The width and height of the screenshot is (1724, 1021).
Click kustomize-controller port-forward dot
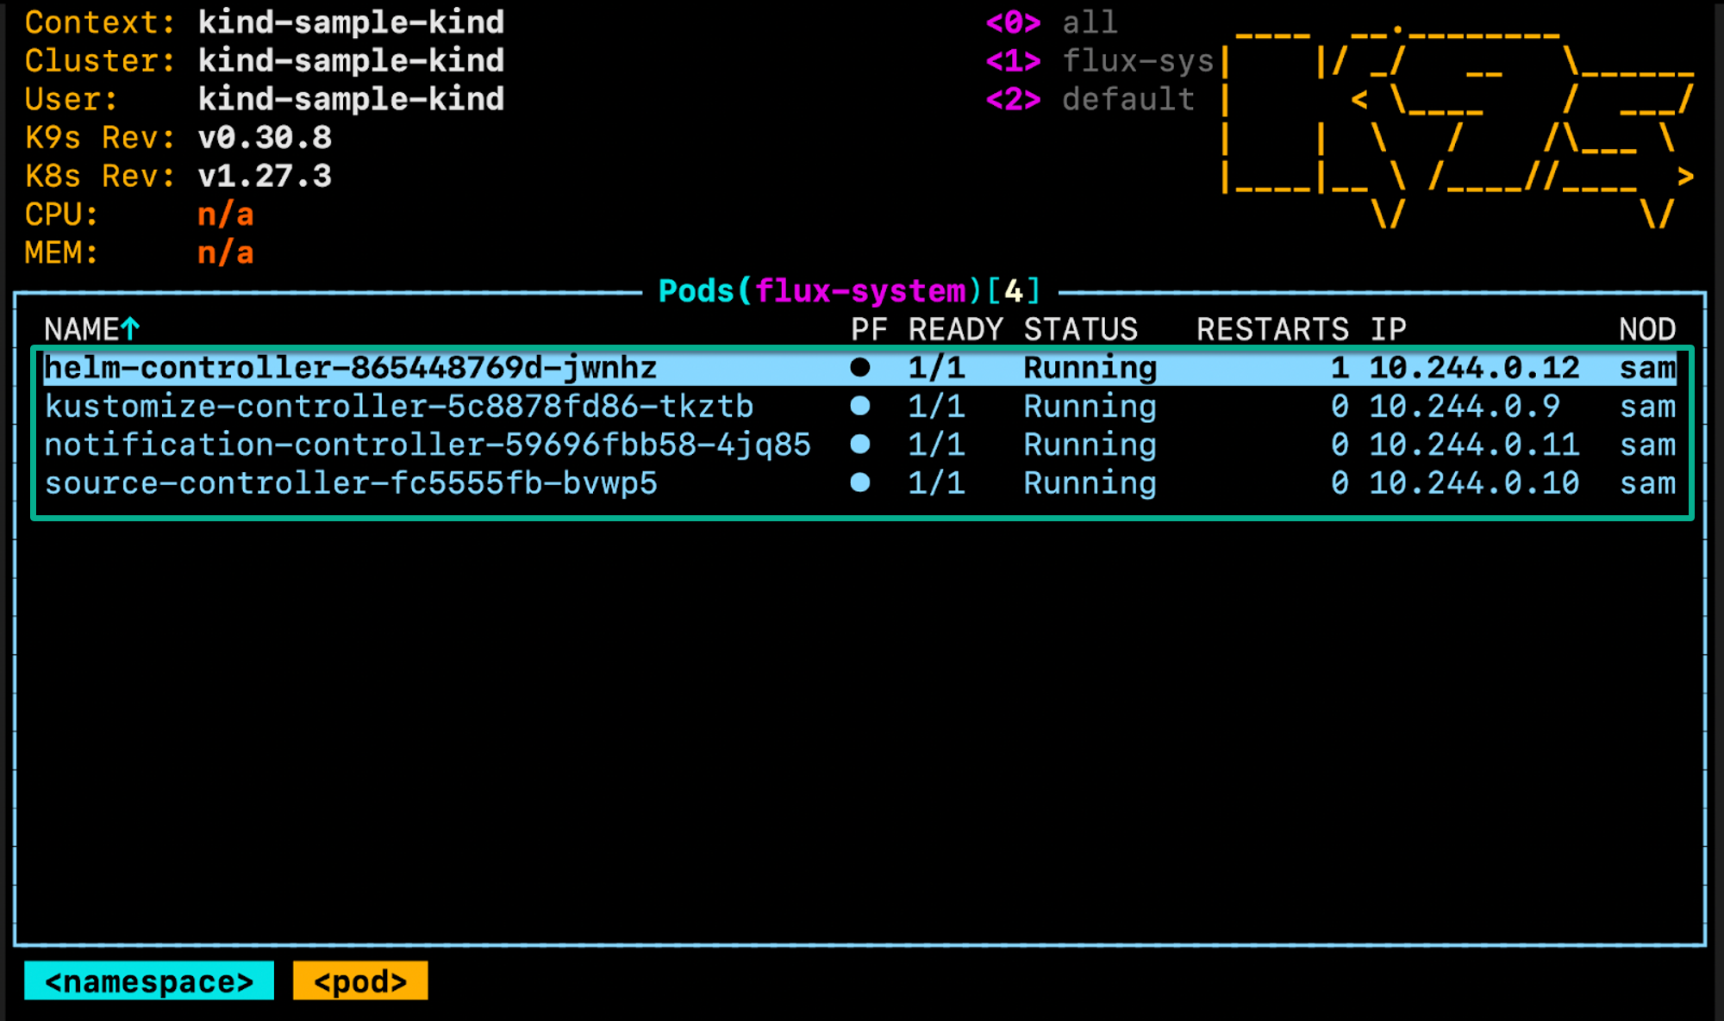(859, 406)
